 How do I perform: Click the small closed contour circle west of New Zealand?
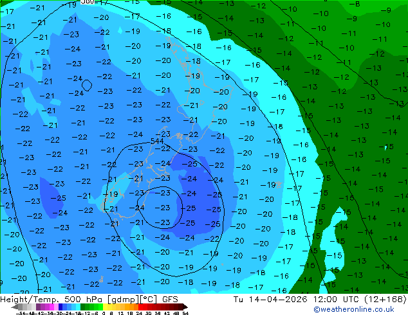click(x=87, y=85)
